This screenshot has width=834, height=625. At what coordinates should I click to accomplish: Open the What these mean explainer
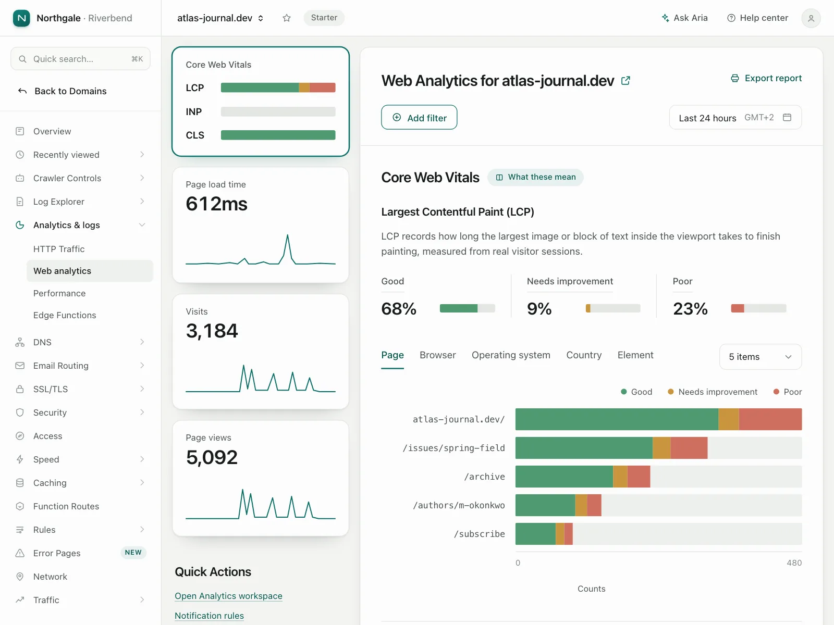click(535, 177)
